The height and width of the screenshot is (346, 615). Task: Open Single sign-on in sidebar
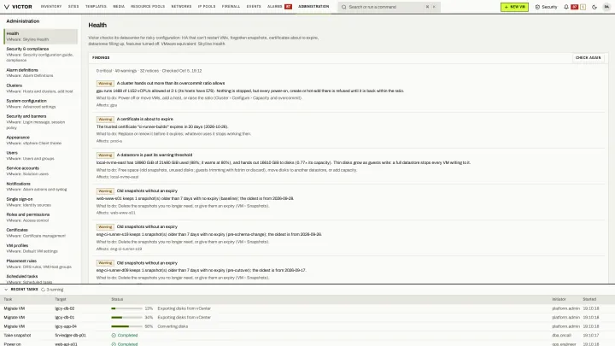pyautogui.click(x=41, y=202)
